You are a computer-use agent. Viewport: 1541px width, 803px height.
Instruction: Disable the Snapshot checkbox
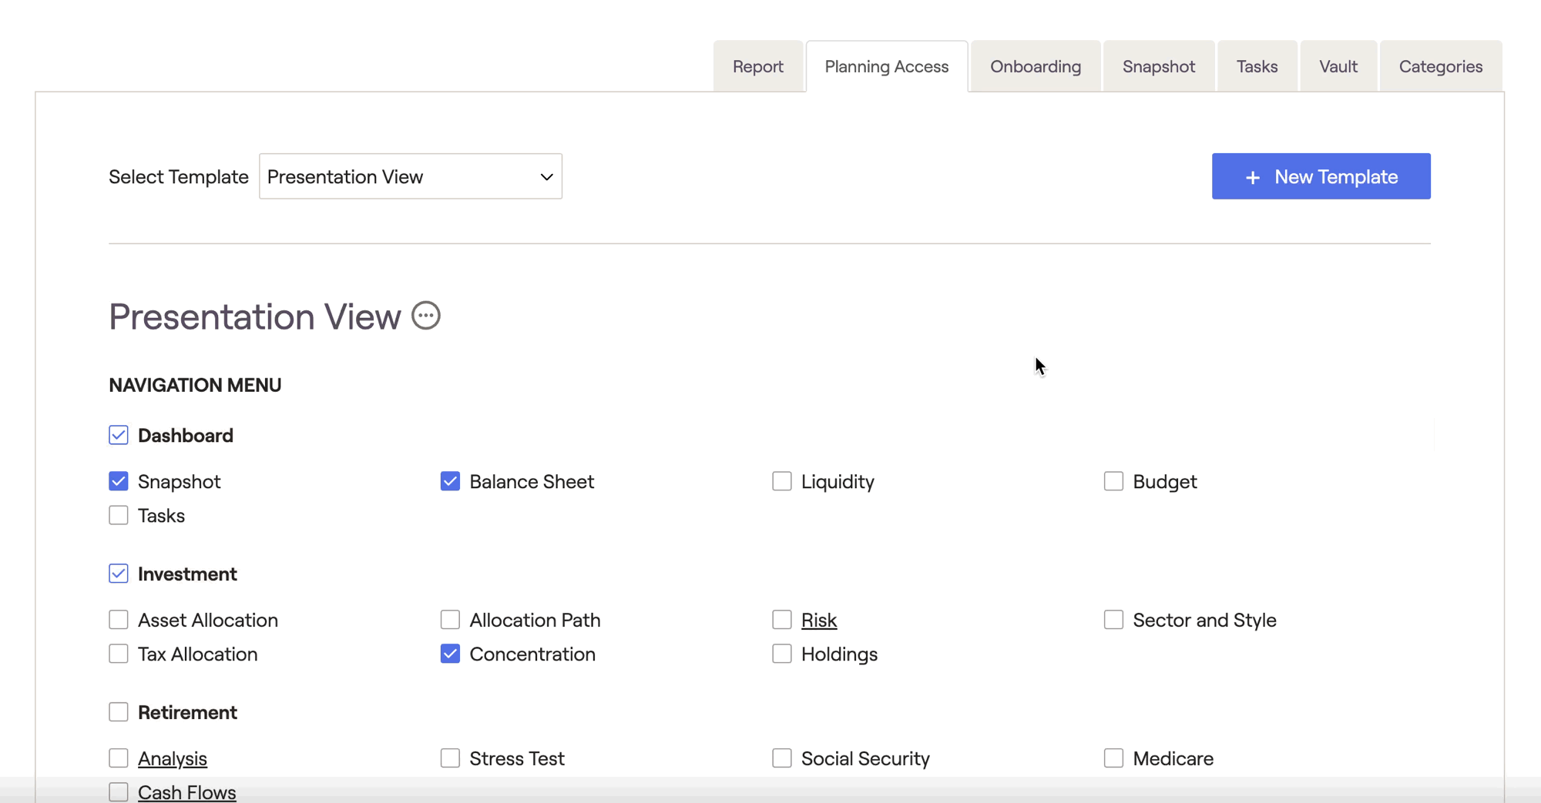tap(119, 482)
